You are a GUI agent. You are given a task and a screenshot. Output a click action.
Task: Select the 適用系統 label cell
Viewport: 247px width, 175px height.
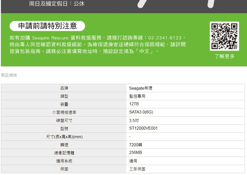[64, 161]
